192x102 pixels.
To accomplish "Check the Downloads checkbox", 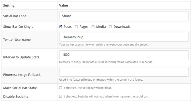I will 110,27.
